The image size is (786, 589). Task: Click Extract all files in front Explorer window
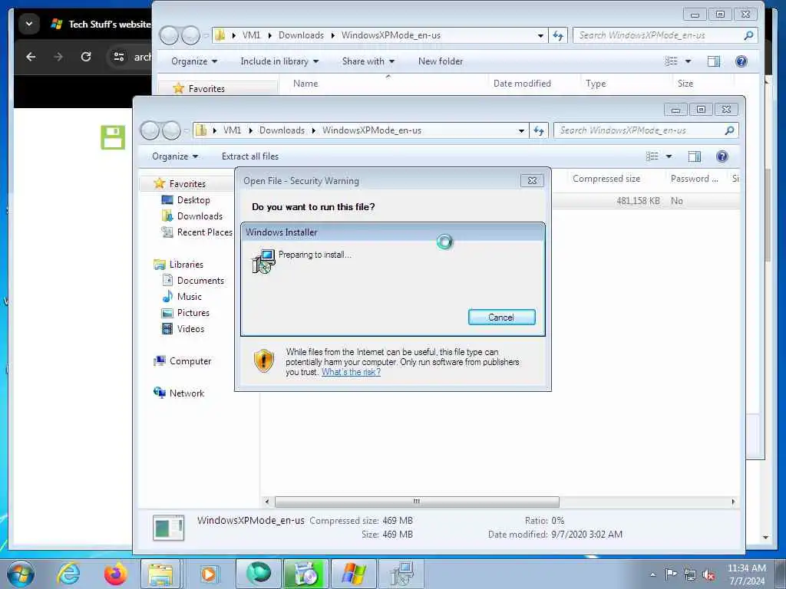[x=249, y=156]
